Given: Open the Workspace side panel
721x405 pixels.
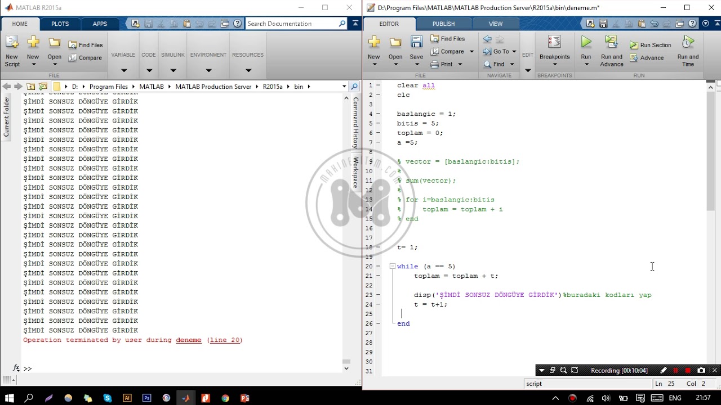Looking at the screenshot, I should tap(355, 173).
